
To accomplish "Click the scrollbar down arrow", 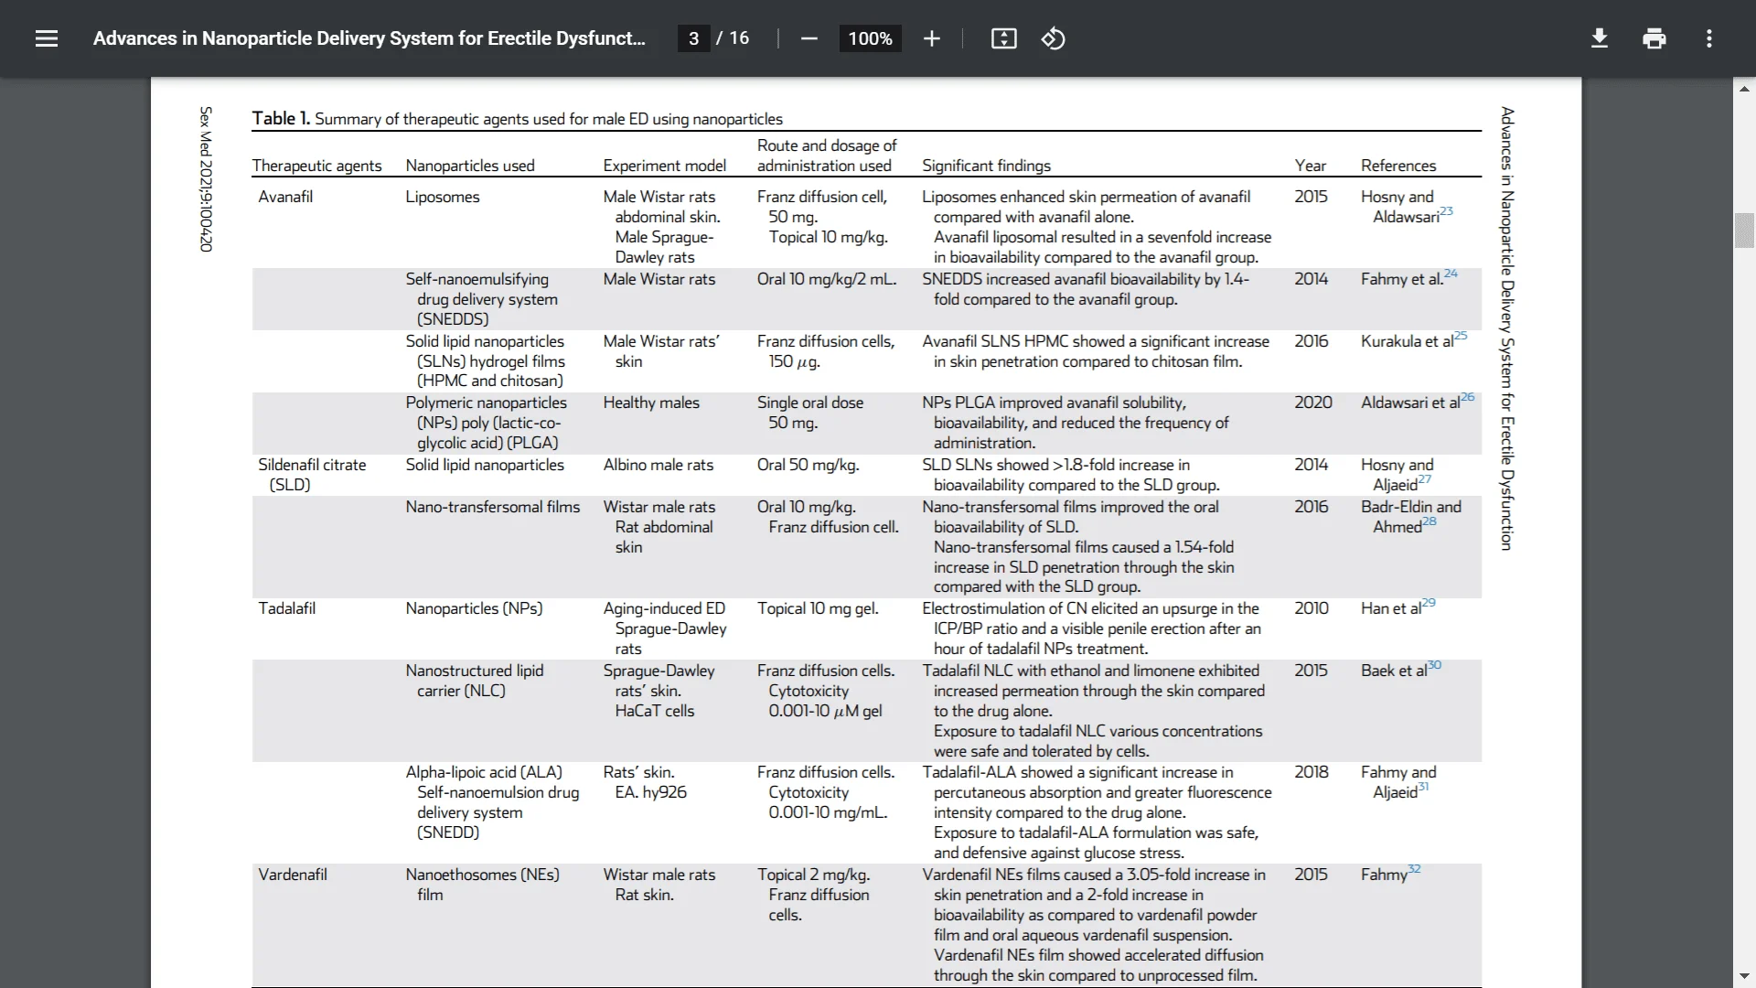I will pyautogui.click(x=1744, y=977).
